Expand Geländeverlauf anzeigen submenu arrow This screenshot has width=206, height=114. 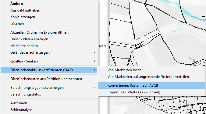click(94, 52)
